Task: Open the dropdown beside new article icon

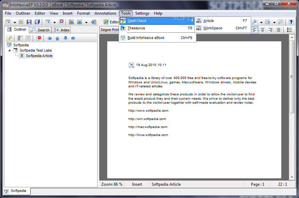Action: pyautogui.click(x=15, y=22)
